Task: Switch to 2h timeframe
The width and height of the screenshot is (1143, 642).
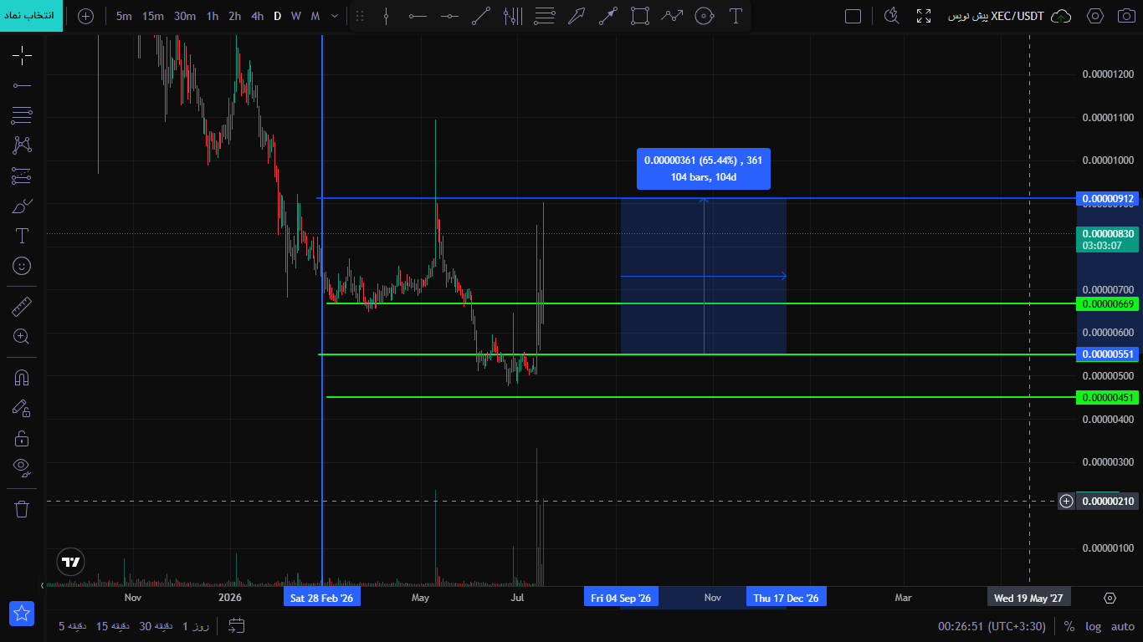Action: click(x=235, y=16)
